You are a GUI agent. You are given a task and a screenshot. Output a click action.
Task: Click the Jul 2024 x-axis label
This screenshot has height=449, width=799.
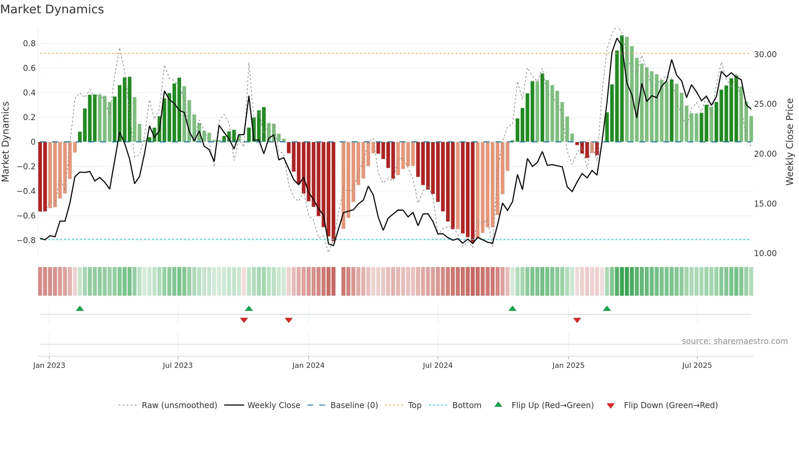click(438, 365)
